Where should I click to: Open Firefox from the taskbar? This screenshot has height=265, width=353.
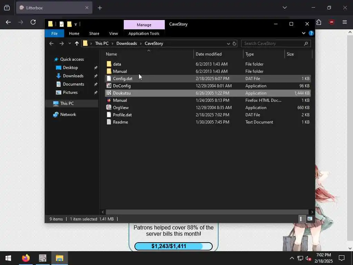26,258
